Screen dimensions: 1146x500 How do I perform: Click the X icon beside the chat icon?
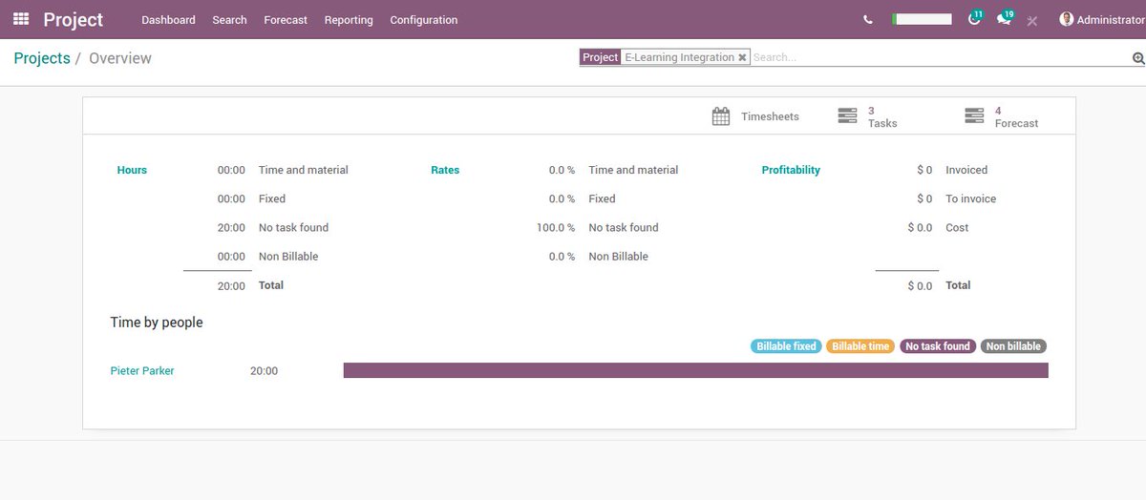(1031, 20)
